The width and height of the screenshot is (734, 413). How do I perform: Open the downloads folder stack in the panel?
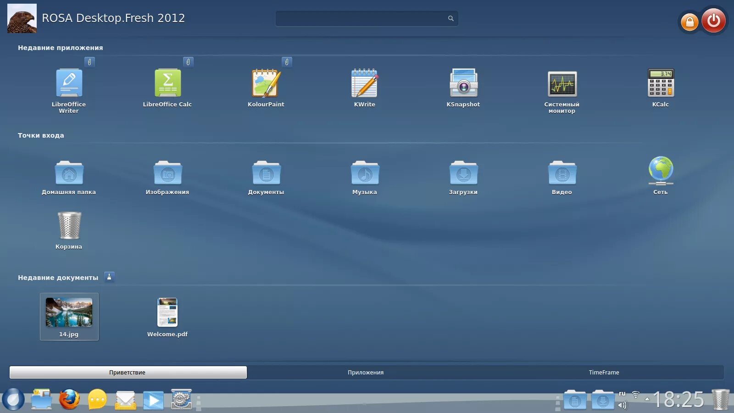click(x=603, y=400)
